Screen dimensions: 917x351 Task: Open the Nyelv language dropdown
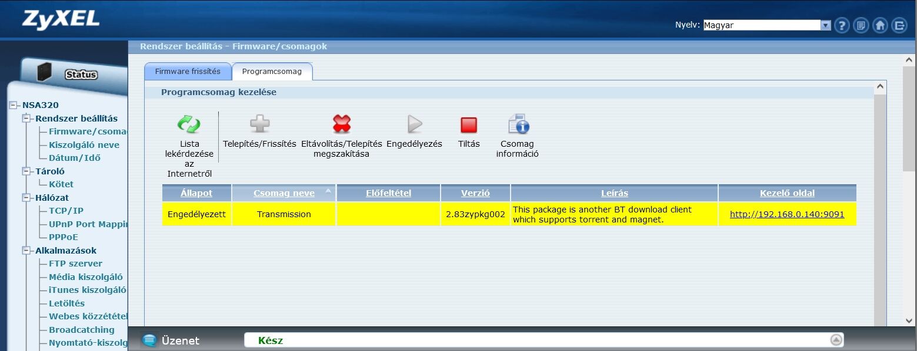(767, 25)
